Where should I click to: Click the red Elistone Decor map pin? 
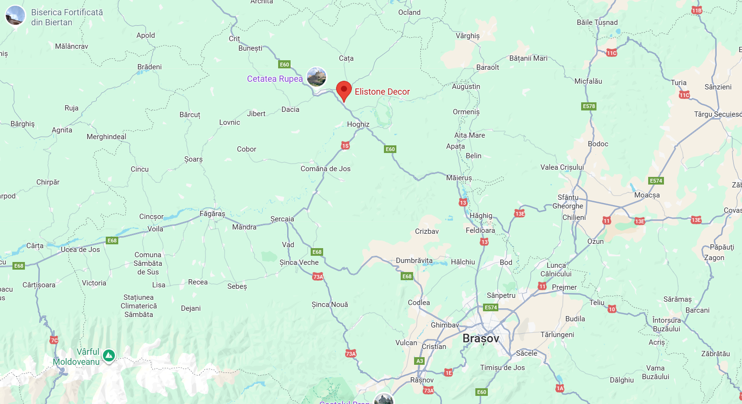click(344, 91)
